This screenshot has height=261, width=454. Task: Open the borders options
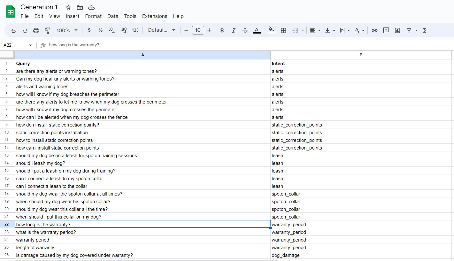pyautogui.click(x=283, y=30)
